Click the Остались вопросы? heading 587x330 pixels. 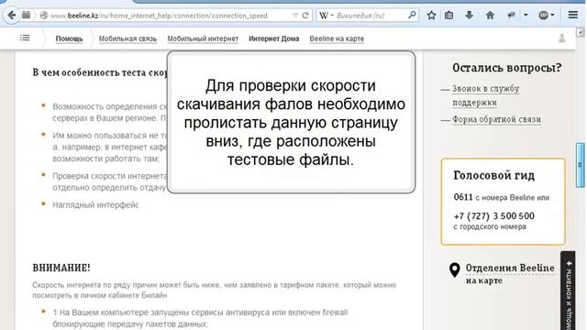(x=507, y=68)
